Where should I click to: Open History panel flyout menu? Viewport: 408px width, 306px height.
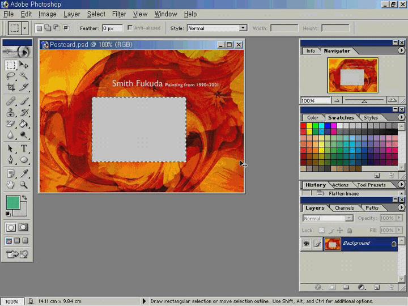(401, 185)
